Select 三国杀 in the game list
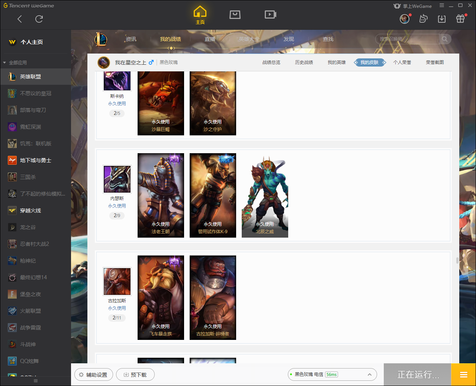 click(35, 177)
